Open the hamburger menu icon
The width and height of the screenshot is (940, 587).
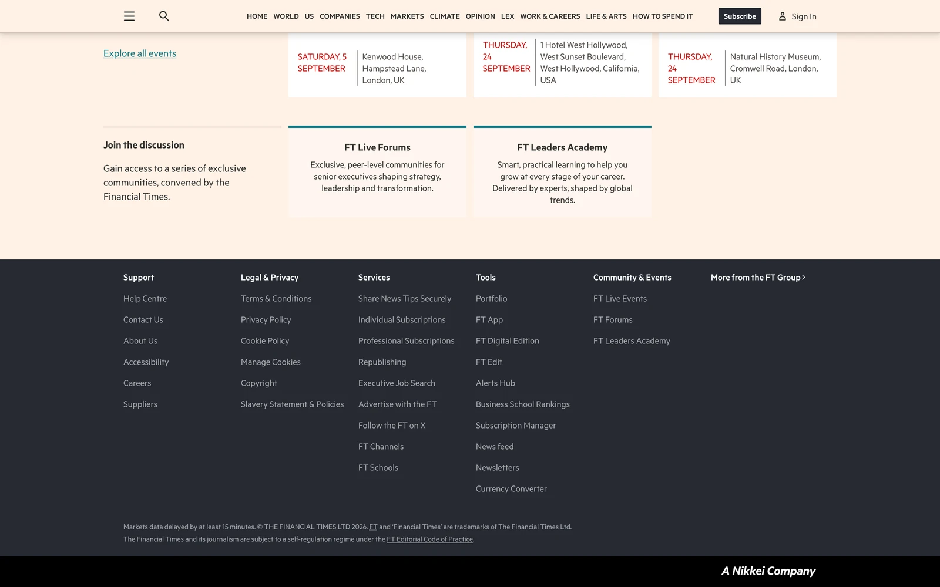(129, 16)
